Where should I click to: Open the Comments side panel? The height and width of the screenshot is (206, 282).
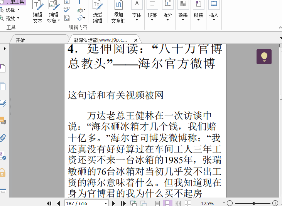point(3,121)
